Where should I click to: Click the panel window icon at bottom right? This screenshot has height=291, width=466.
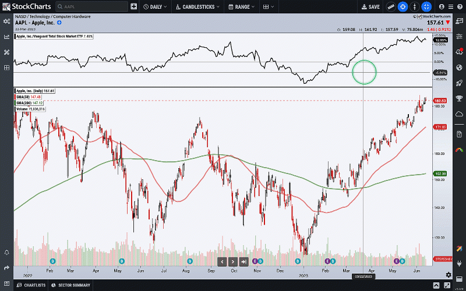(459, 279)
